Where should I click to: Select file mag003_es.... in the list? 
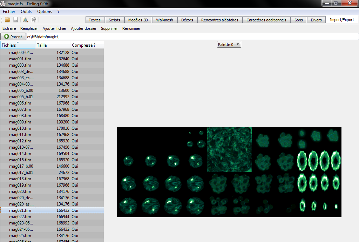pos(52,78)
